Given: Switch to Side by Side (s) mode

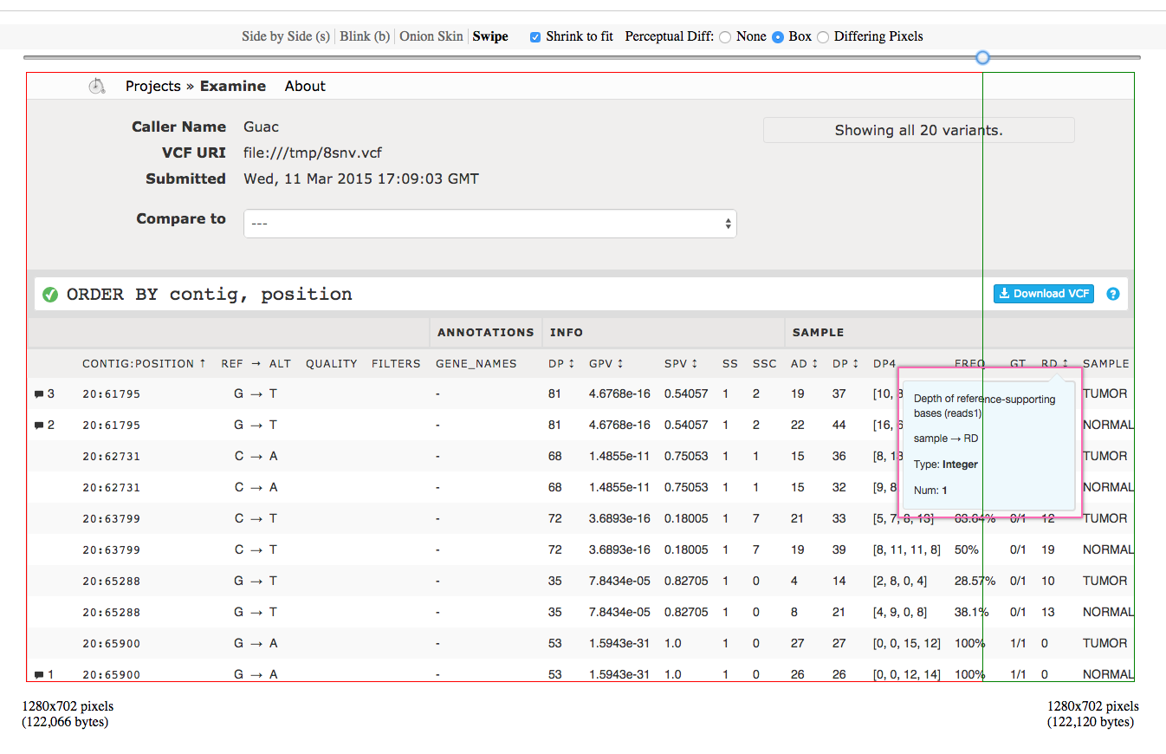Looking at the screenshot, I should 286,36.
